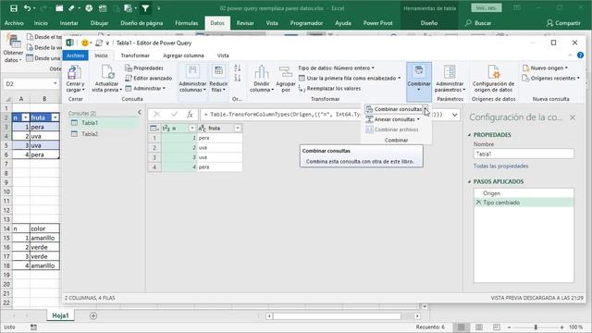Open Combinar consultas option
592x333 pixels.
(x=394, y=109)
